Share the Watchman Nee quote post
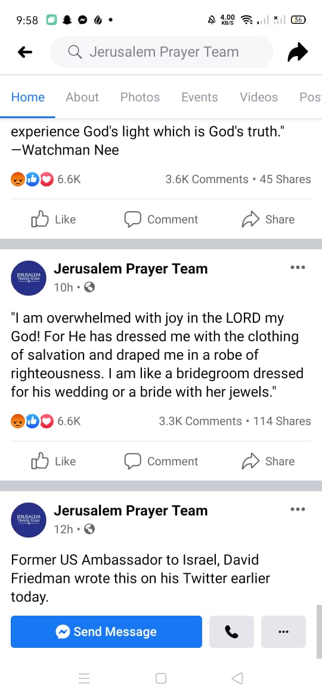322x698 pixels. click(268, 220)
